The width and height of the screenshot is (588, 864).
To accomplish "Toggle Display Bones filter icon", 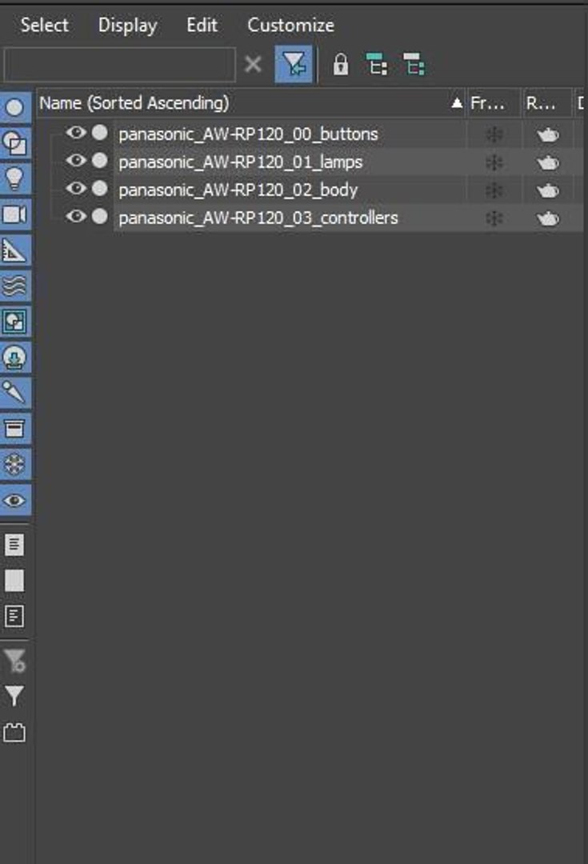I will click(14, 393).
